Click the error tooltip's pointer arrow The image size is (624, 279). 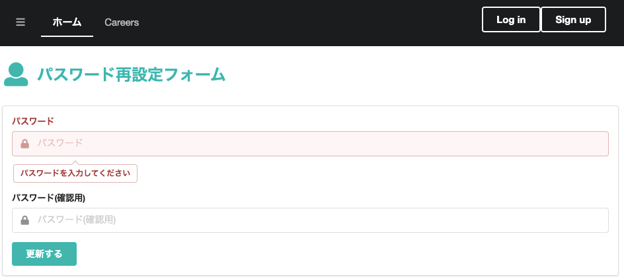click(75, 163)
